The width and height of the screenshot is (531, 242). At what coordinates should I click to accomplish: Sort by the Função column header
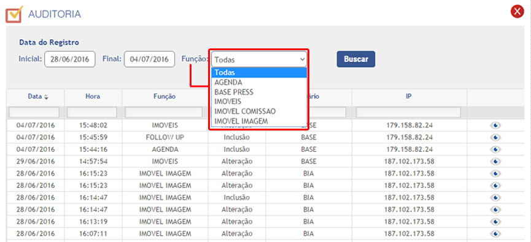165,97
